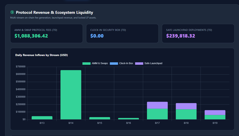239x136 pixels.
Task: Click the Daily Revenue Inflows by Stream title
Action: (x=41, y=55)
